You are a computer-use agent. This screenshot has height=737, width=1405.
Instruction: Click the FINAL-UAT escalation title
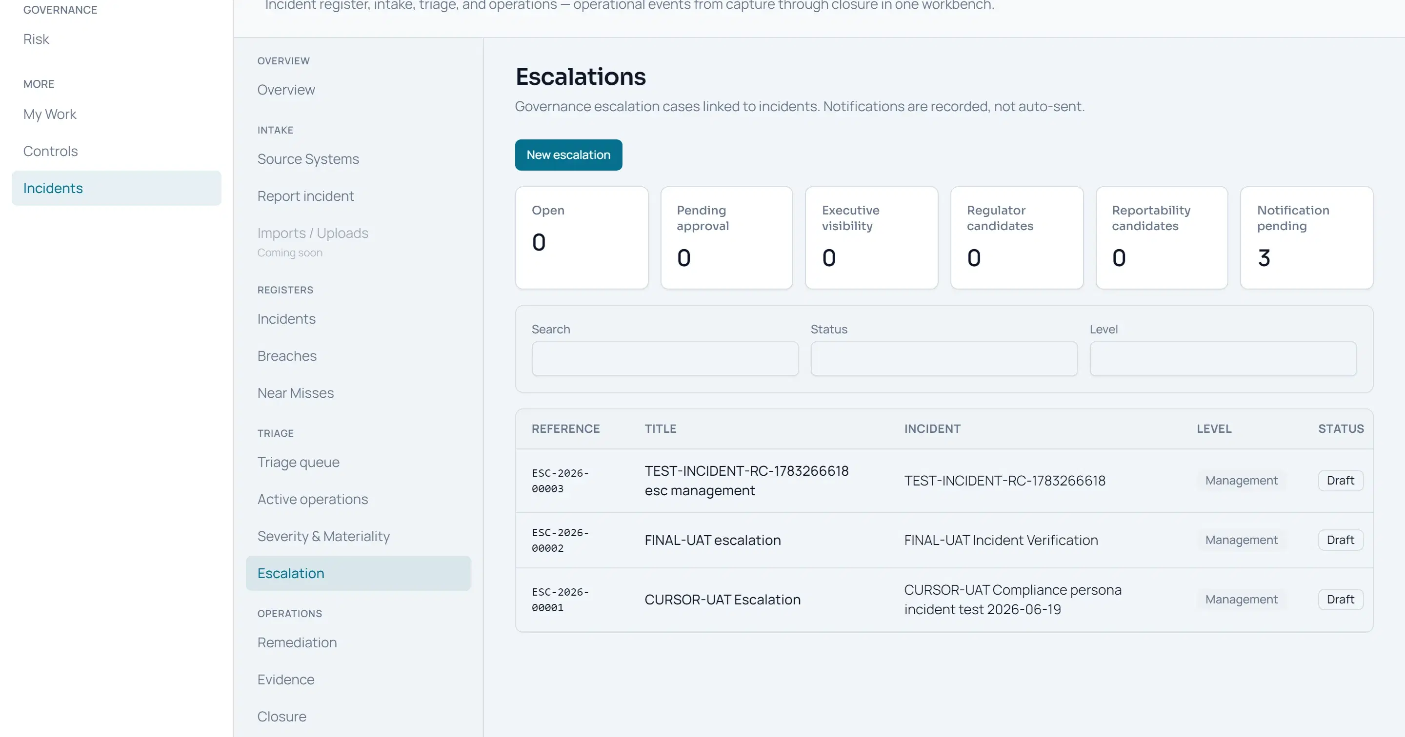[713, 540]
